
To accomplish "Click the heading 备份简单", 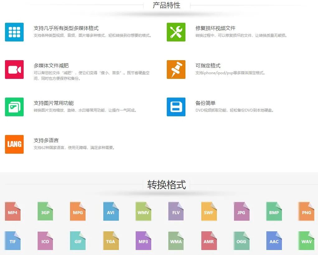I will pyautogui.click(x=205, y=103).
